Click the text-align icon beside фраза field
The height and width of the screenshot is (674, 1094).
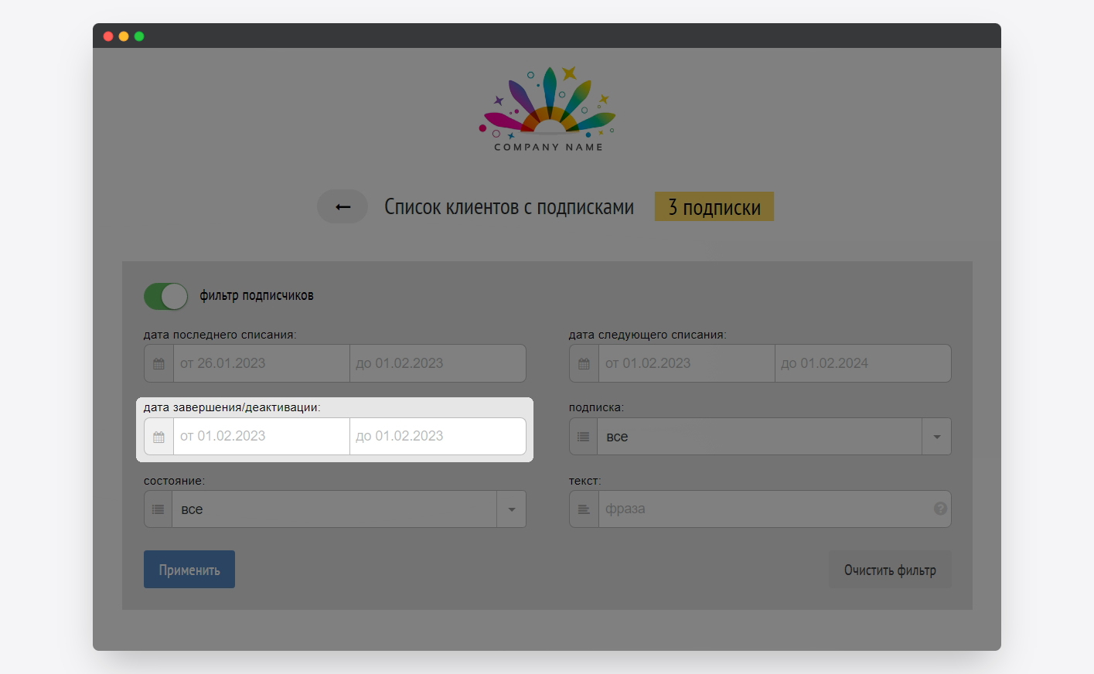[584, 509]
